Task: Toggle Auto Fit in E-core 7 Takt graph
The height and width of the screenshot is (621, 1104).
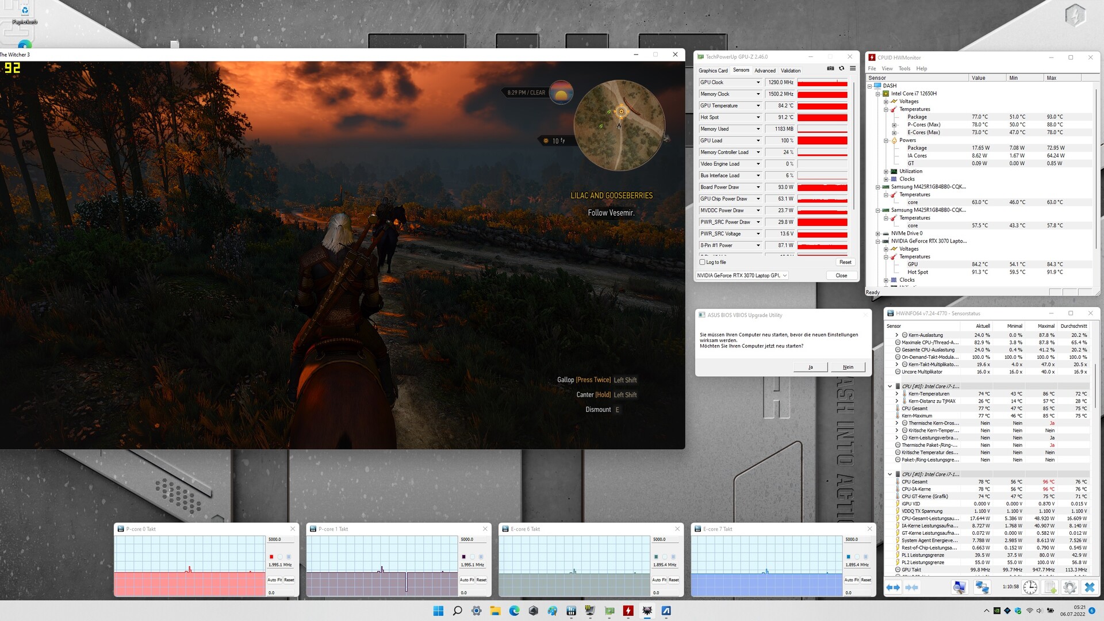Action: tap(851, 580)
